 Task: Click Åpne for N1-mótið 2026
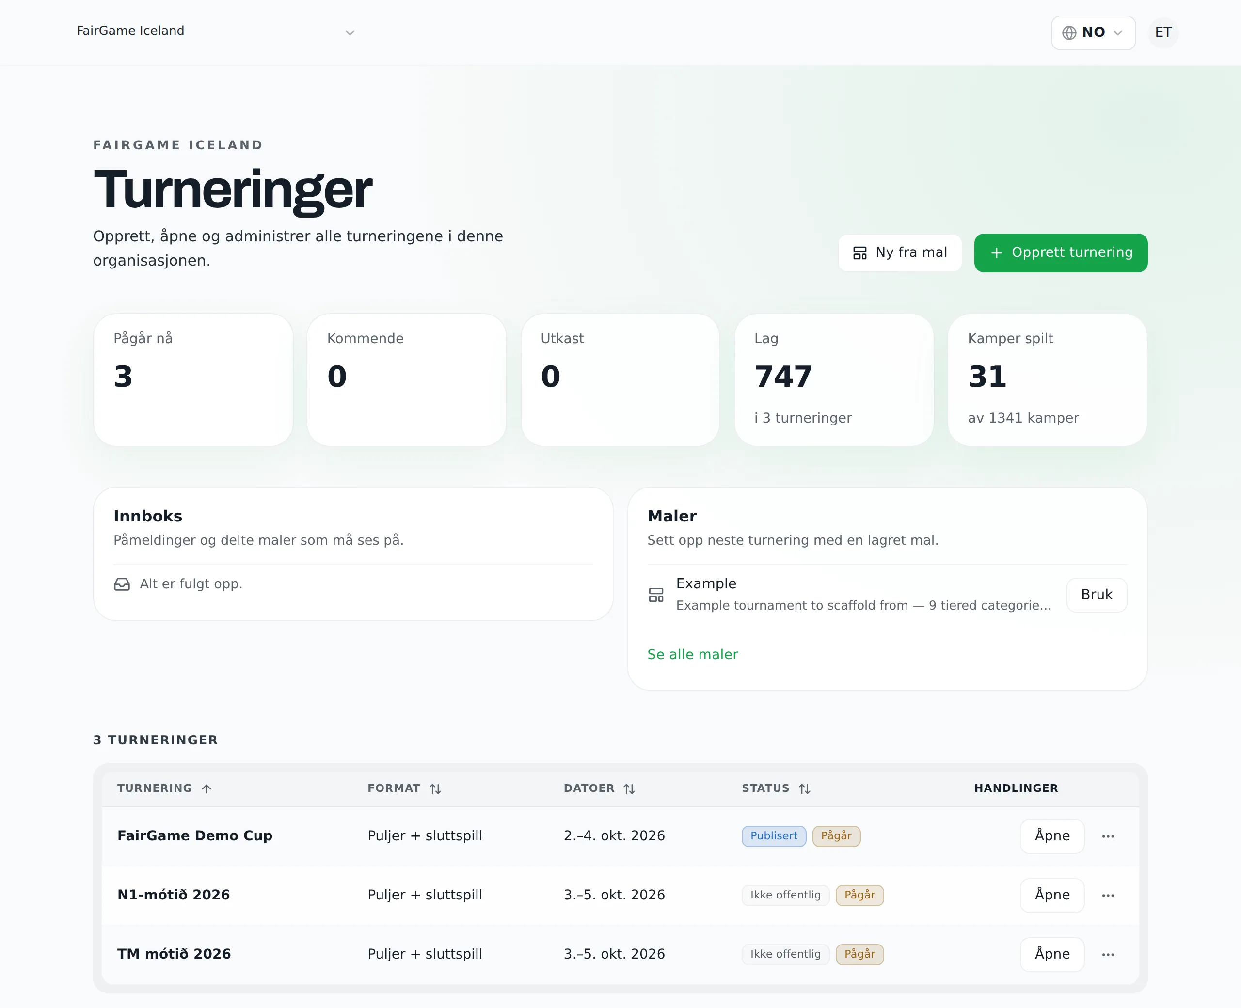(1051, 896)
